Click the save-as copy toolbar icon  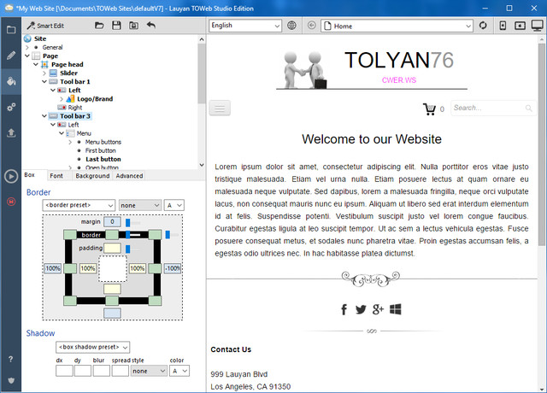click(x=133, y=26)
